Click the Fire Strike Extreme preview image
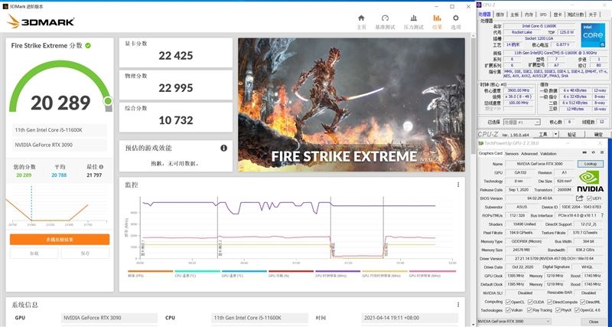 (x=351, y=105)
